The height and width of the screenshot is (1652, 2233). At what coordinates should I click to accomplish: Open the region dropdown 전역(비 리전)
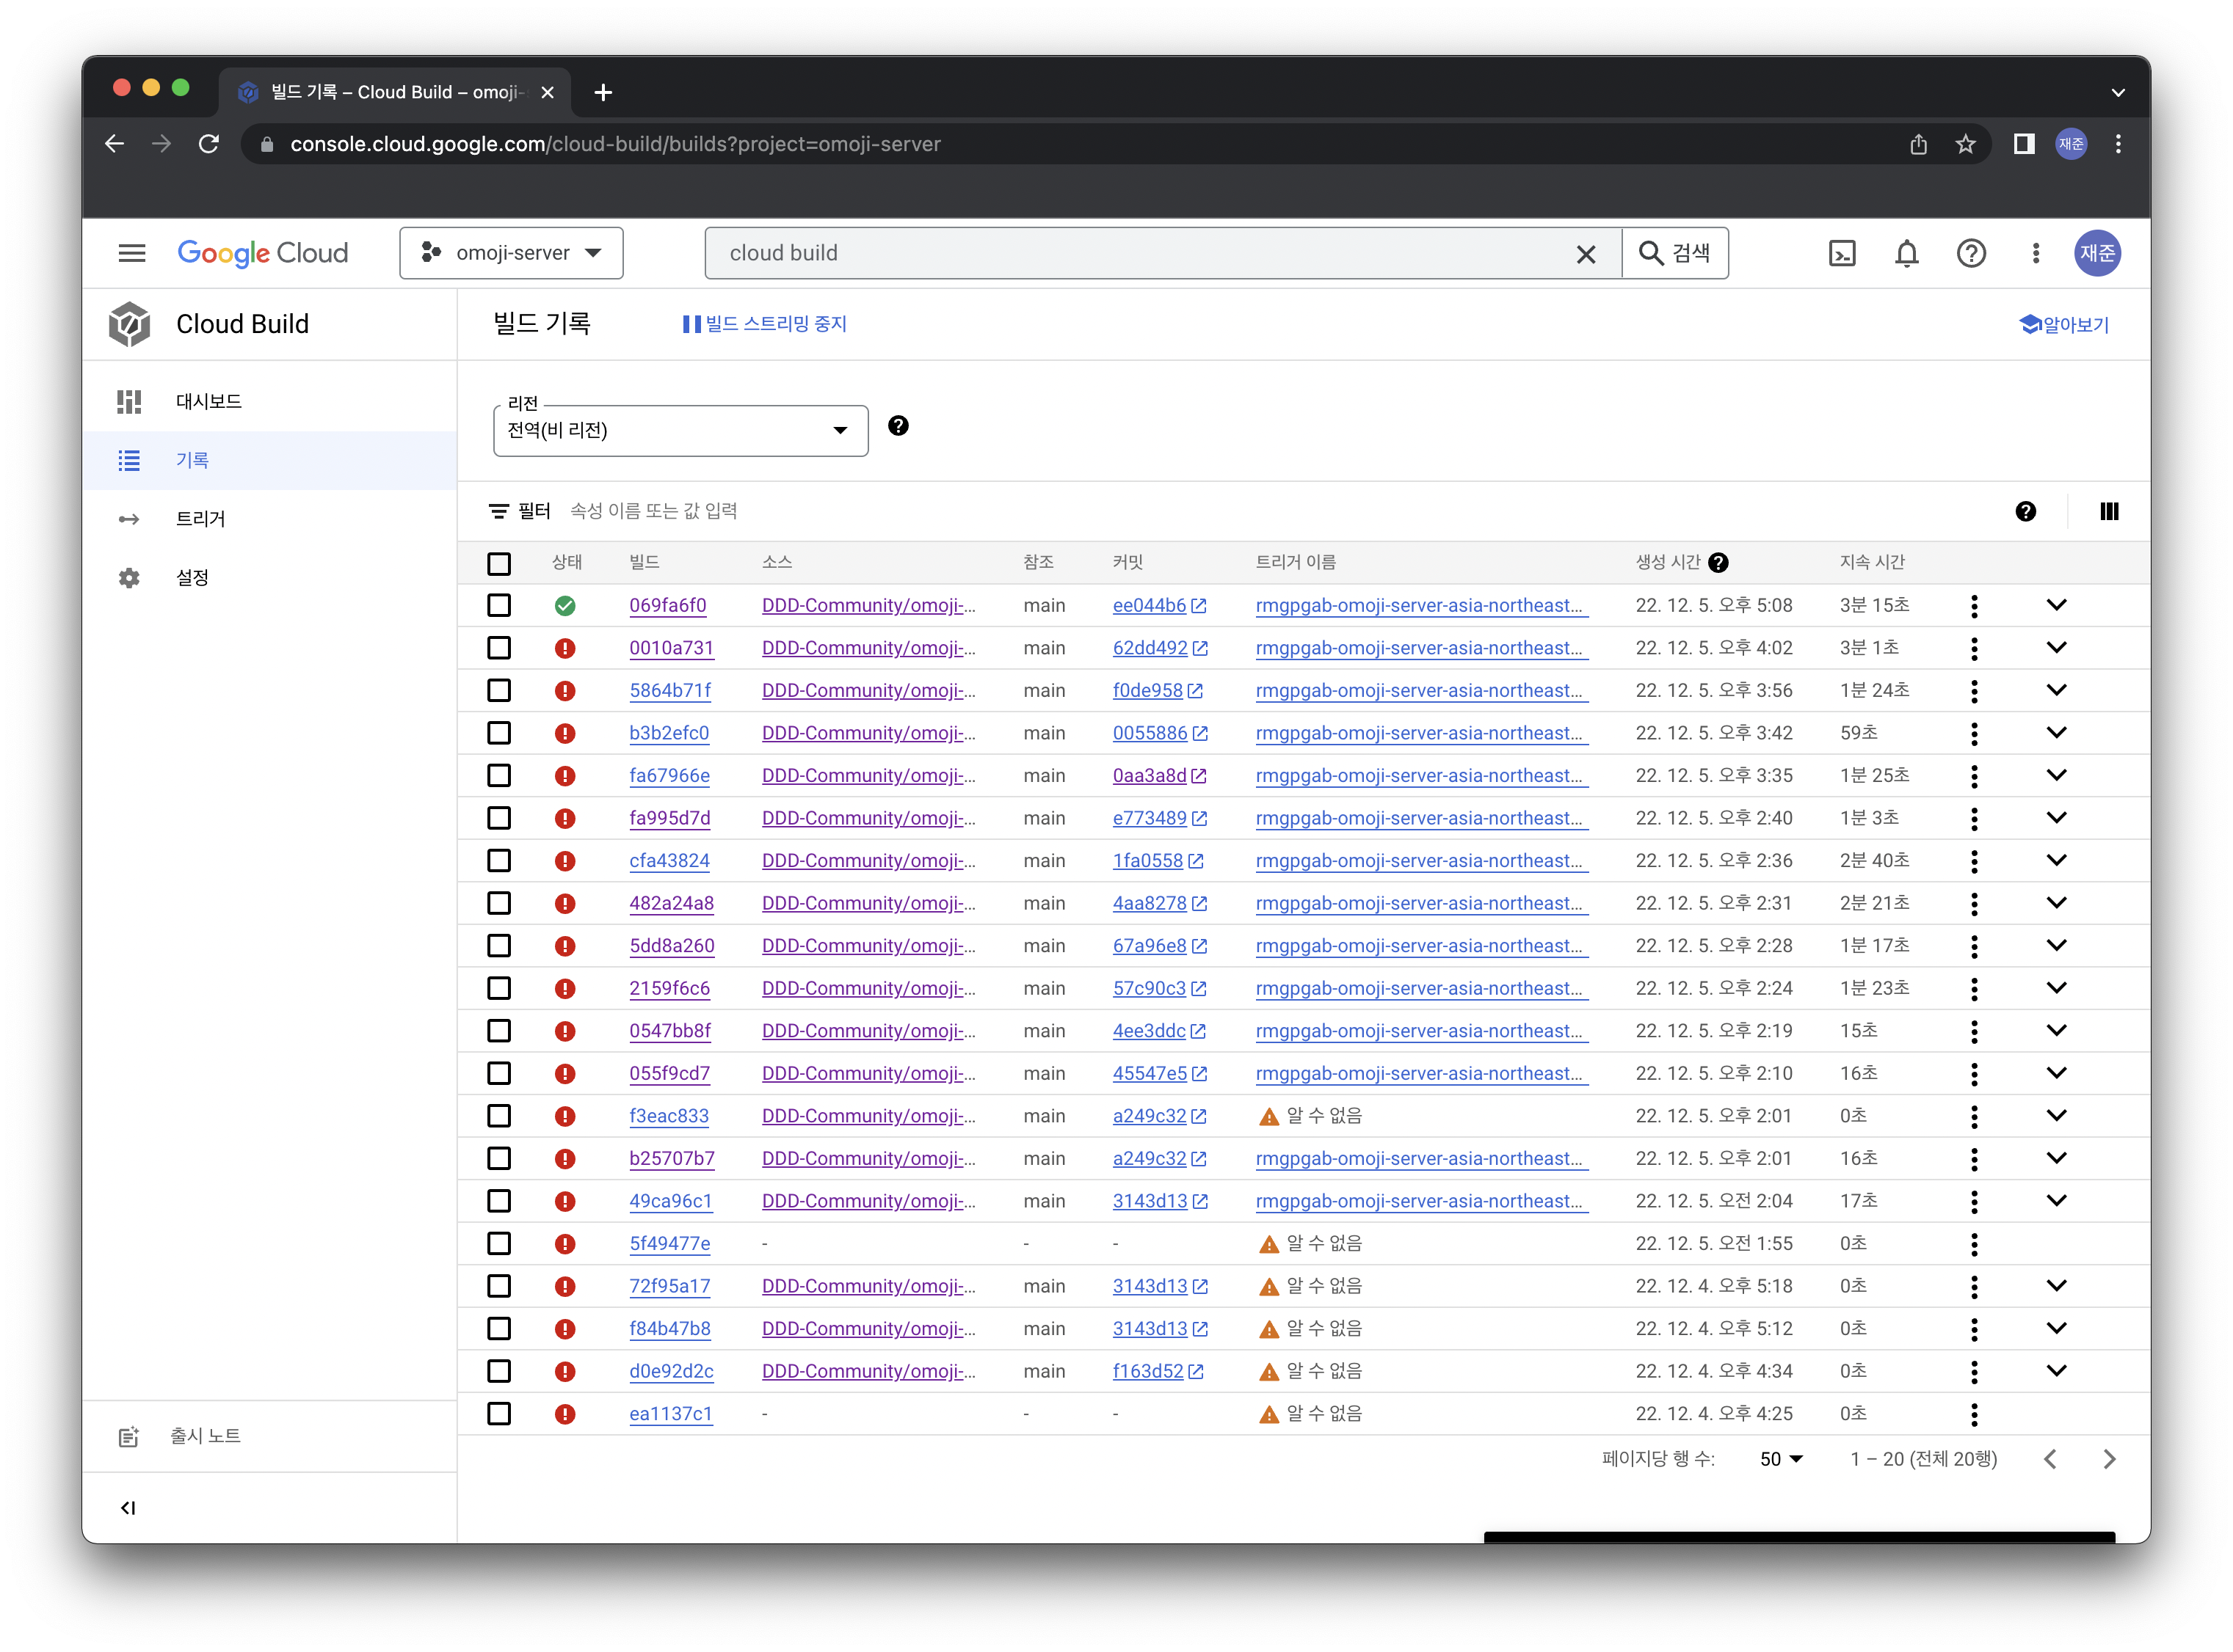(x=680, y=431)
